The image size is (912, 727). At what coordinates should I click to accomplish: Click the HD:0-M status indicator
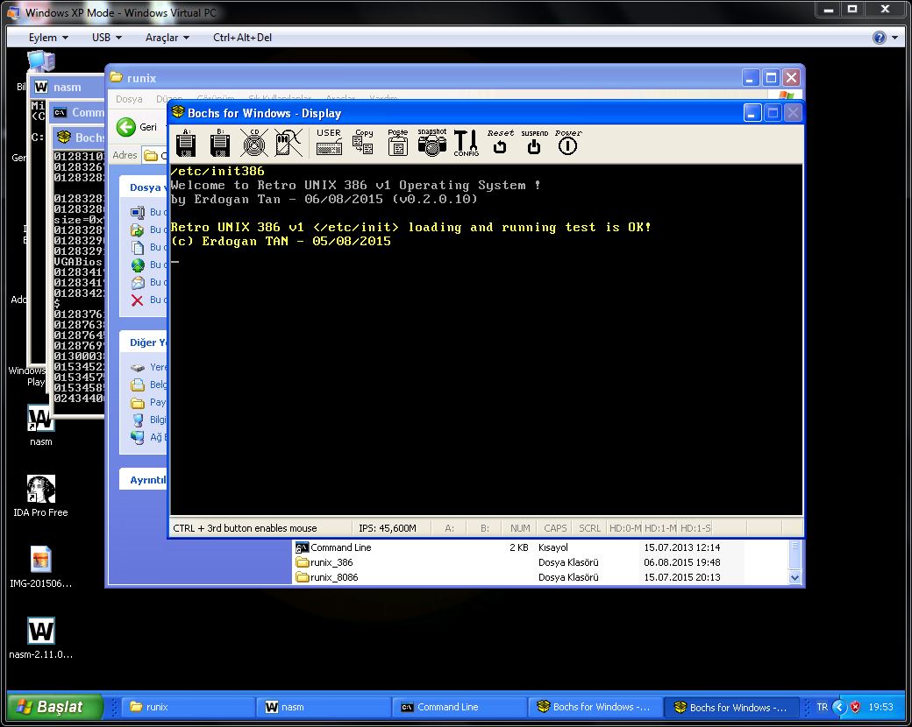coord(624,527)
